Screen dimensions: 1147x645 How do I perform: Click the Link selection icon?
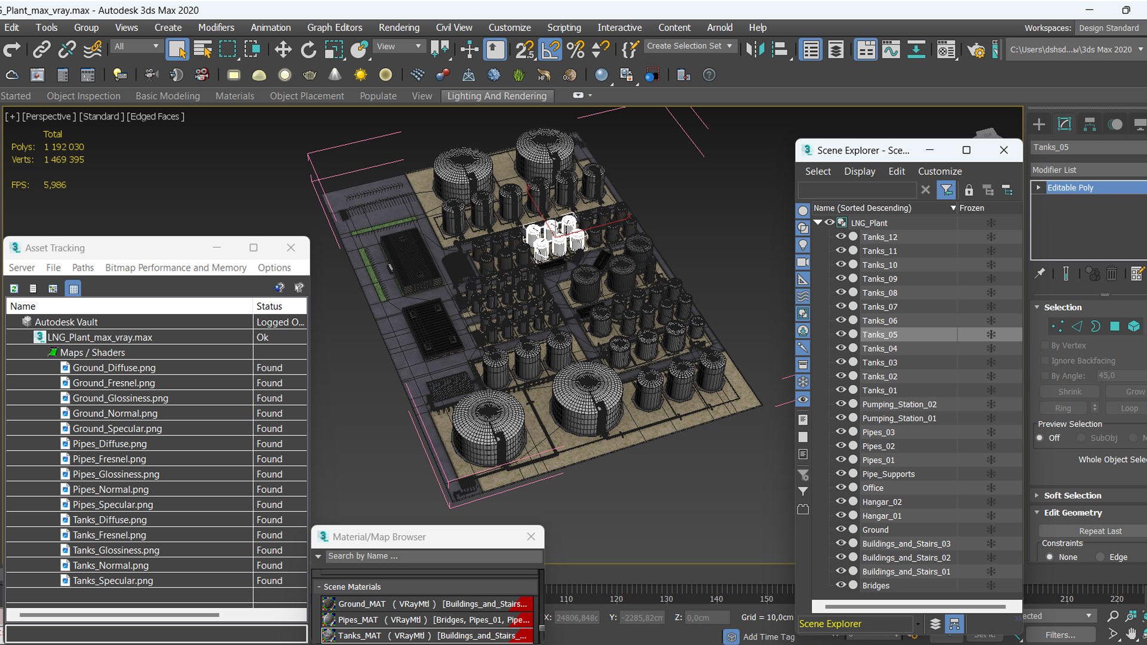coord(41,50)
